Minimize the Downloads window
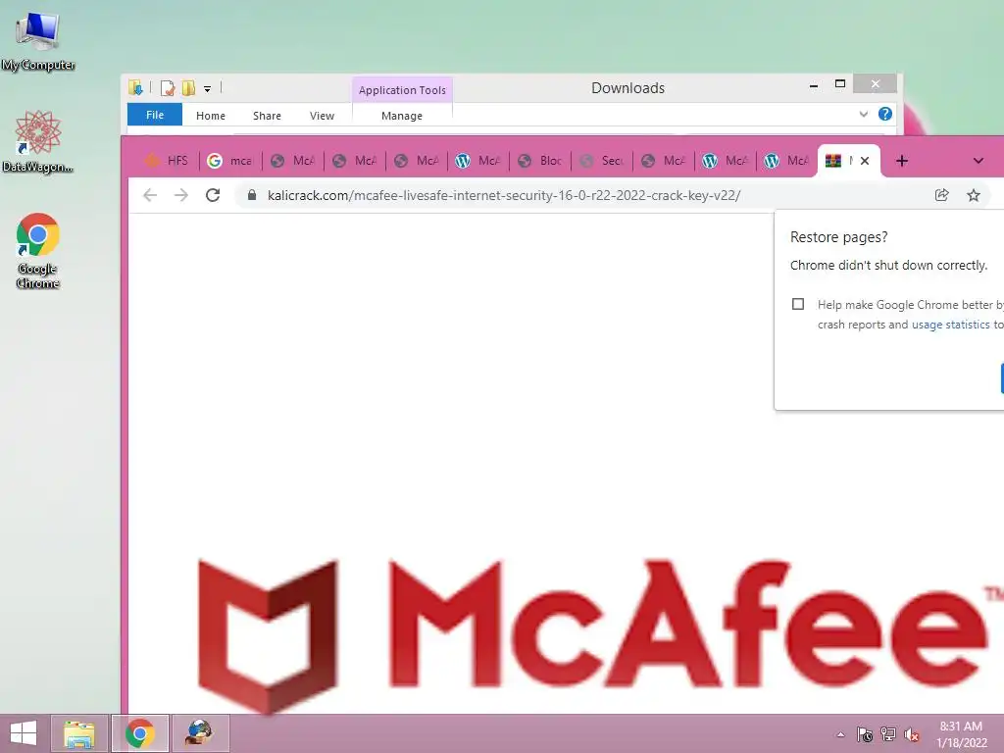This screenshot has height=753, width=1004. [814, 85]
